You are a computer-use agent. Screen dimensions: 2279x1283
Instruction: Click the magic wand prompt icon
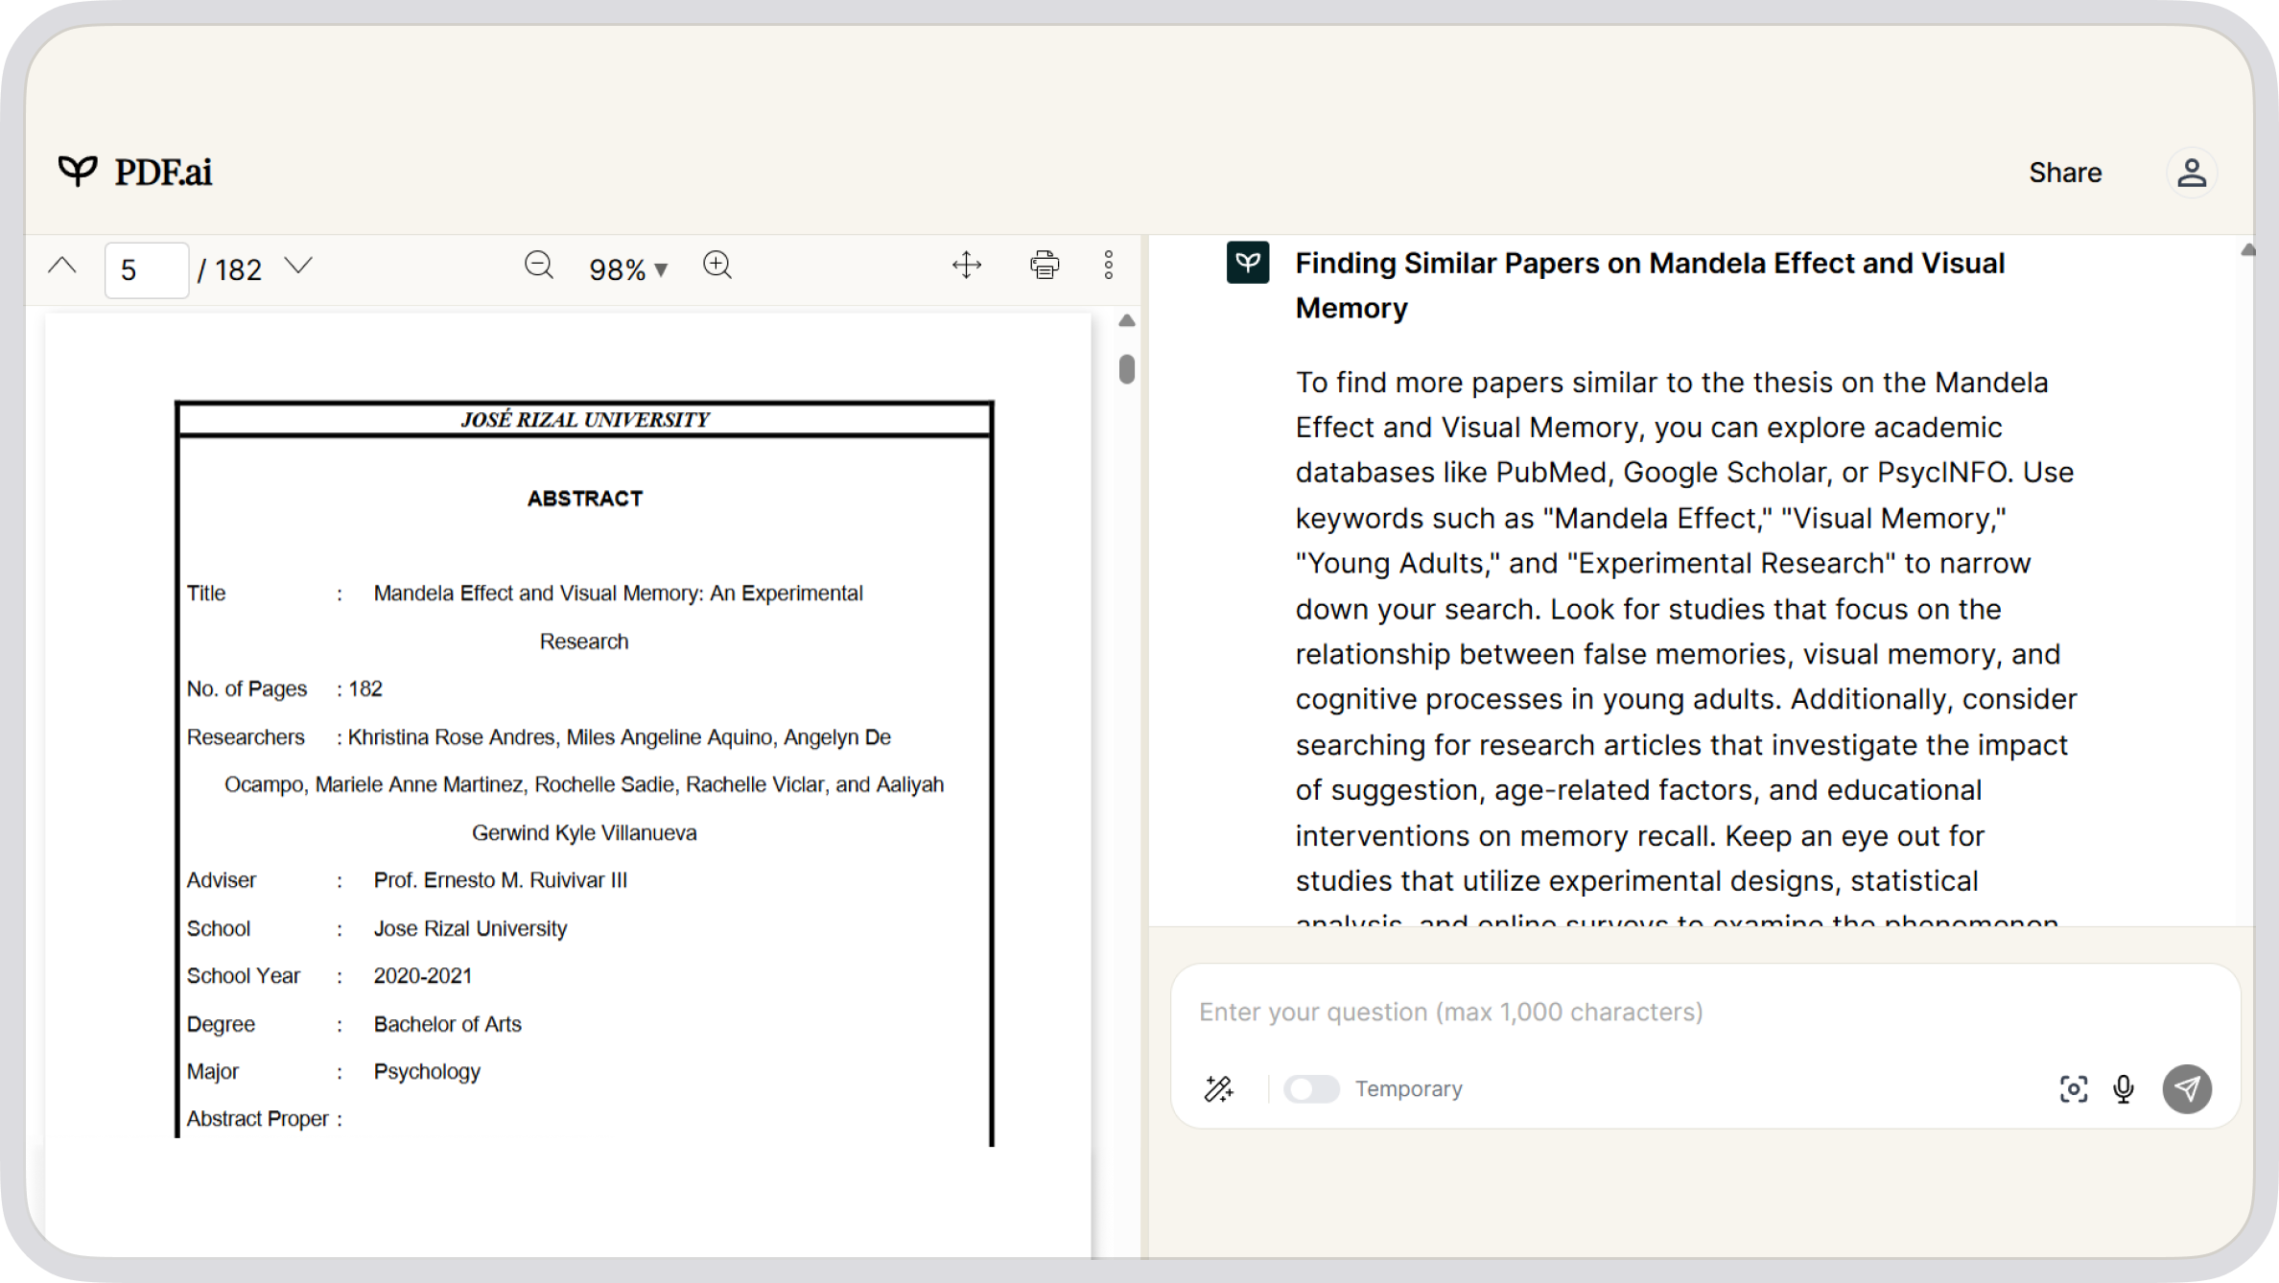point(1218,1088)
